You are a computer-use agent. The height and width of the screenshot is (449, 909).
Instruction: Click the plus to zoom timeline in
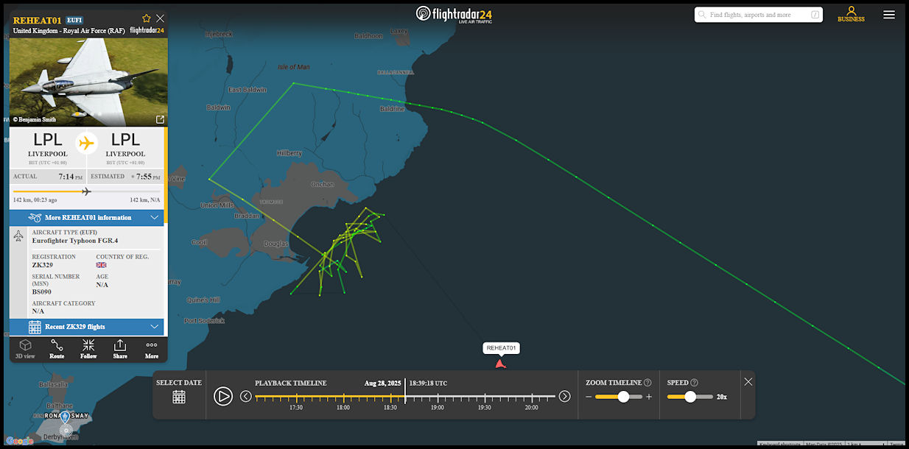649,397
